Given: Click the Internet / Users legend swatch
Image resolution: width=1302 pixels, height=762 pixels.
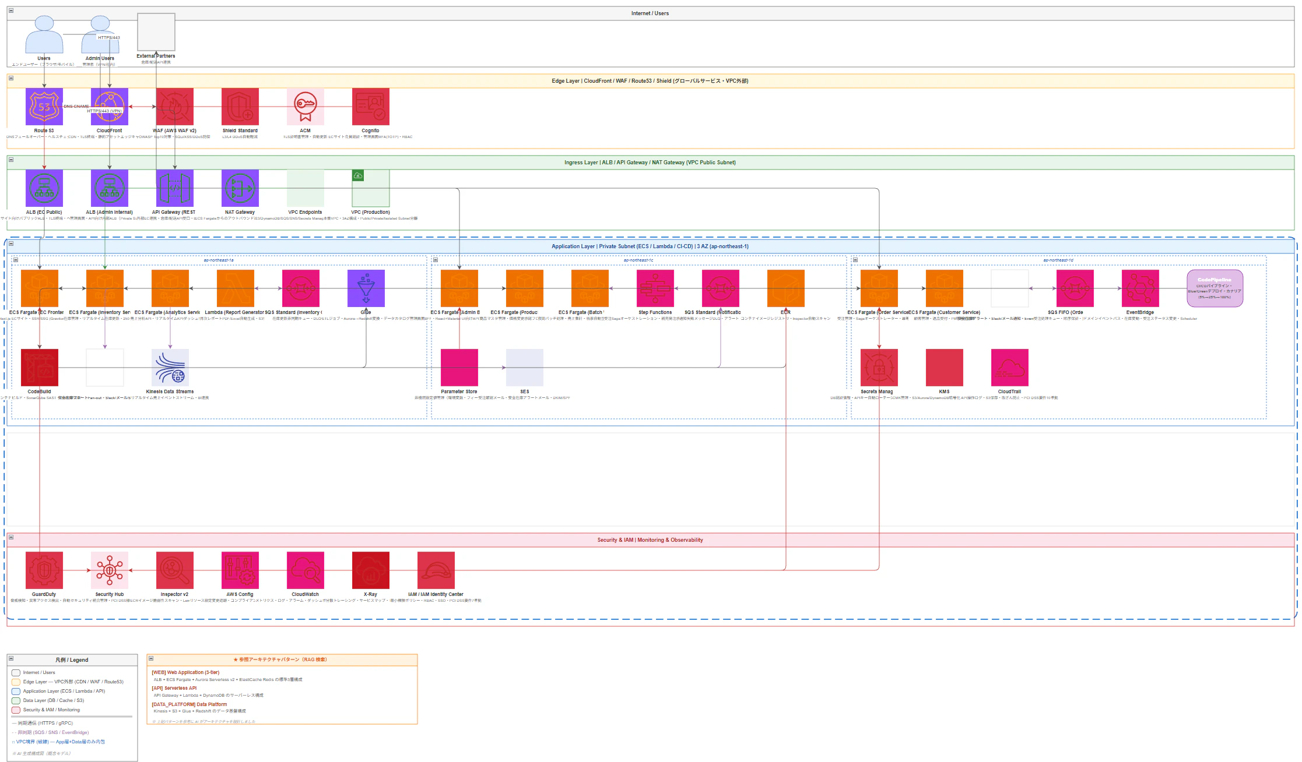Looking at the screenshot, I should 16,673.
